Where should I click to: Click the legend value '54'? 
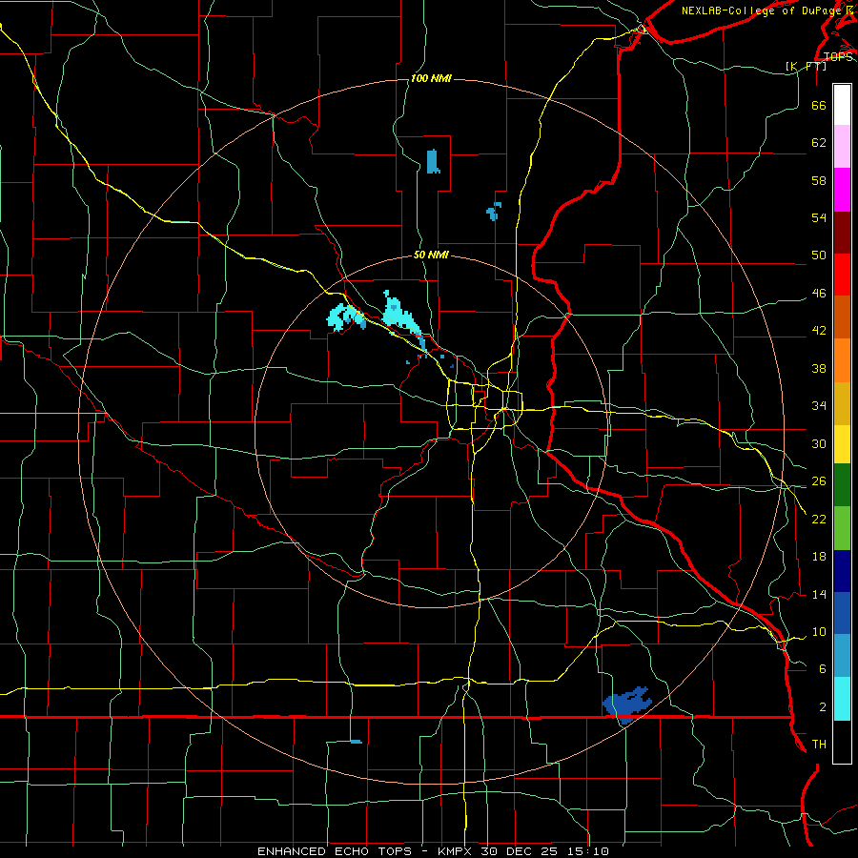click(819, 217)
